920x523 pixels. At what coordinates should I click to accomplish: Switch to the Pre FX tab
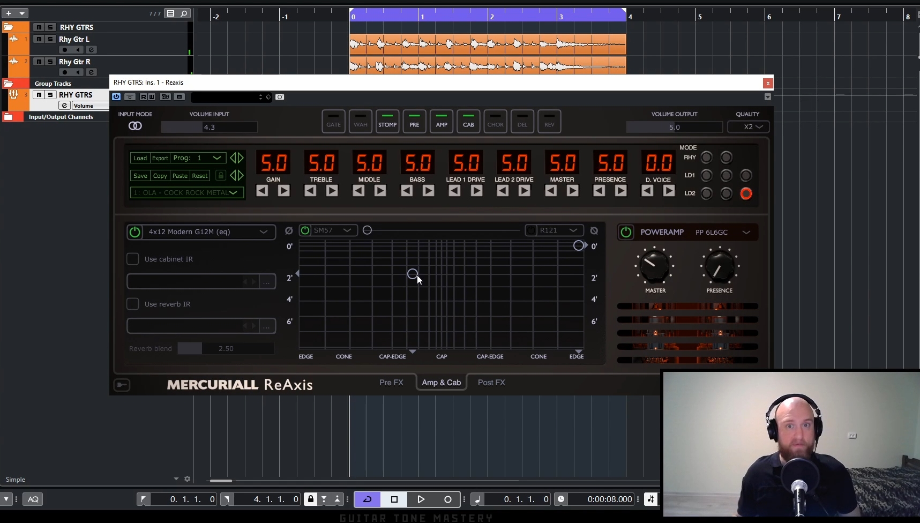point(391,383)
